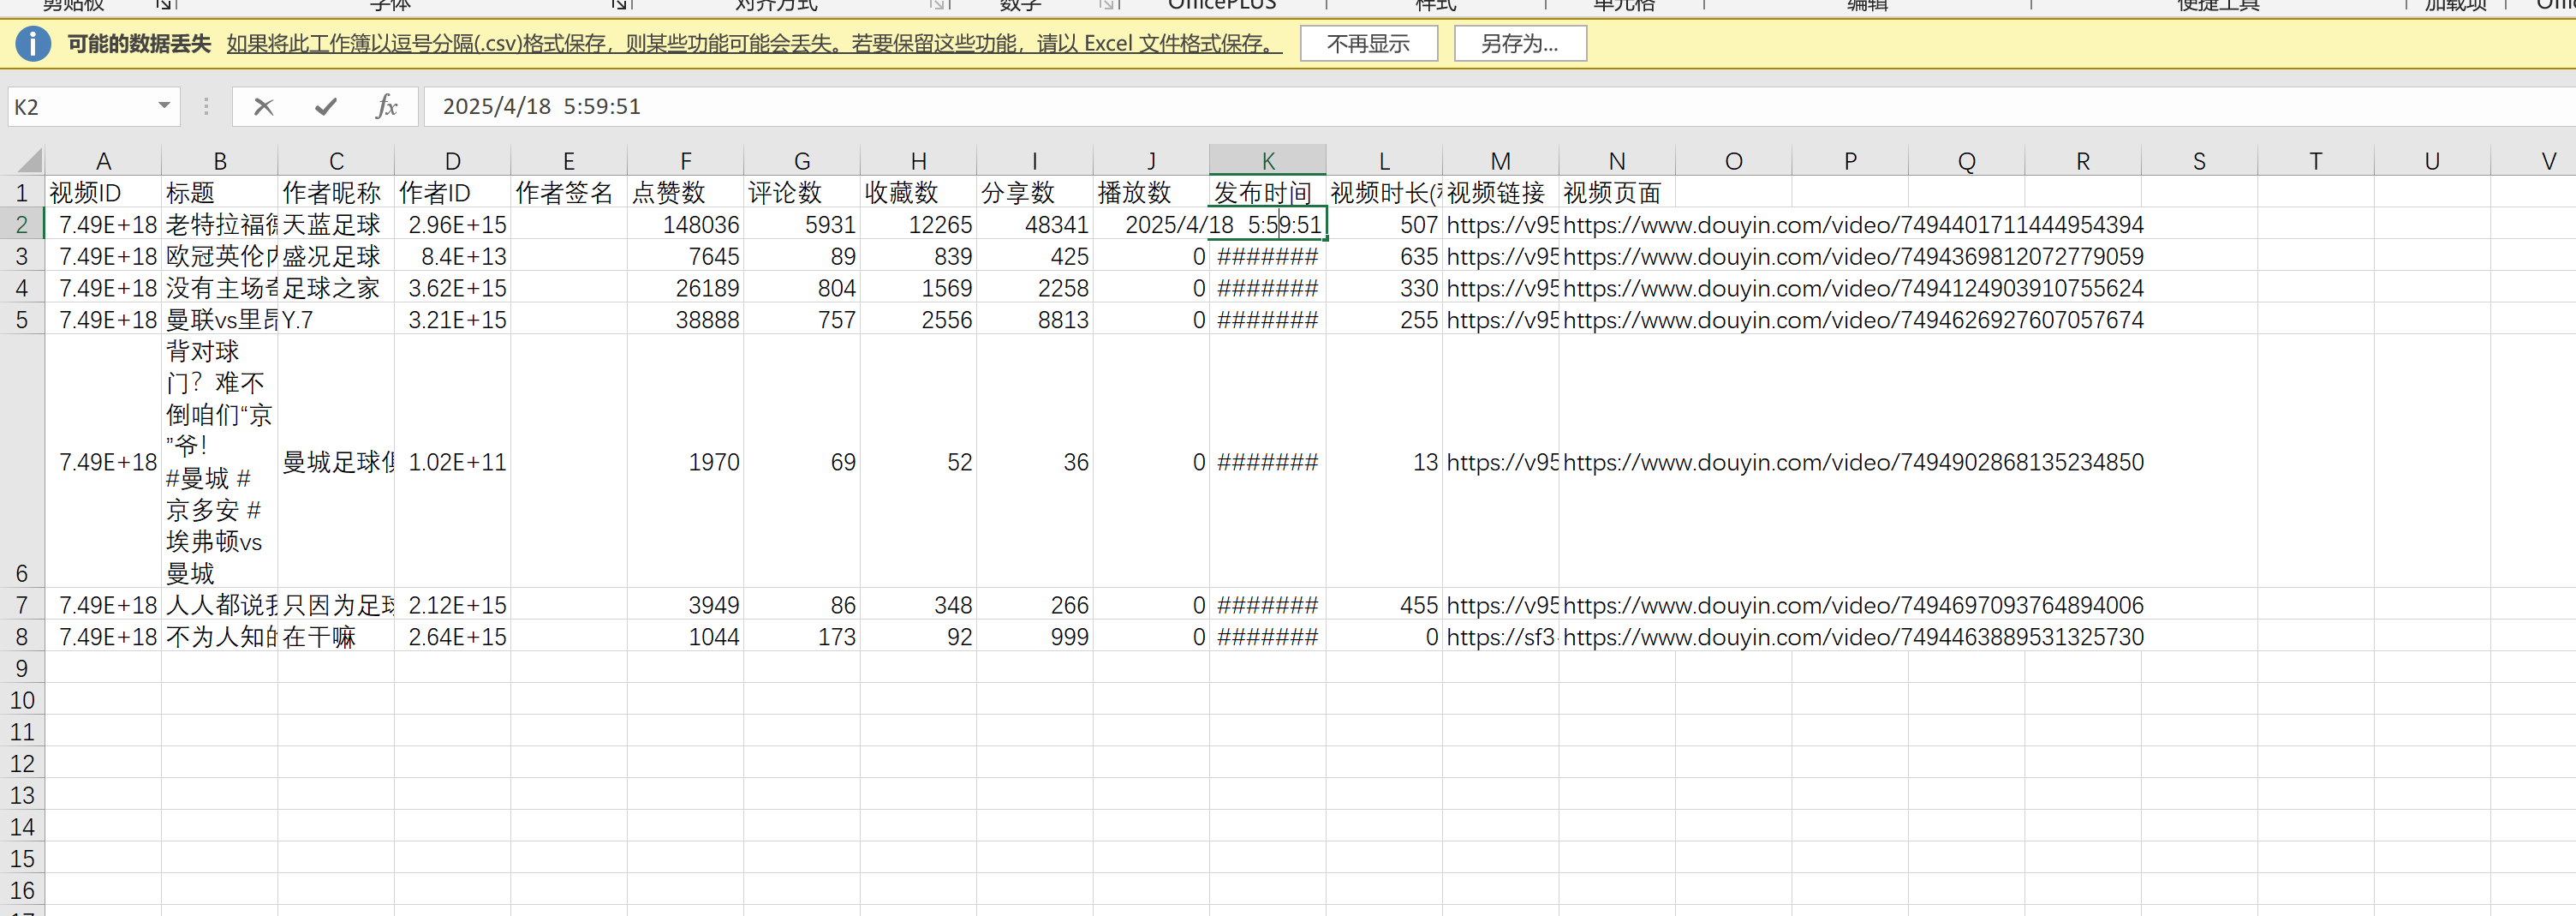Click shares cell with value 999
This screenshot has width=2576, height=916.
pos(1035,637)
